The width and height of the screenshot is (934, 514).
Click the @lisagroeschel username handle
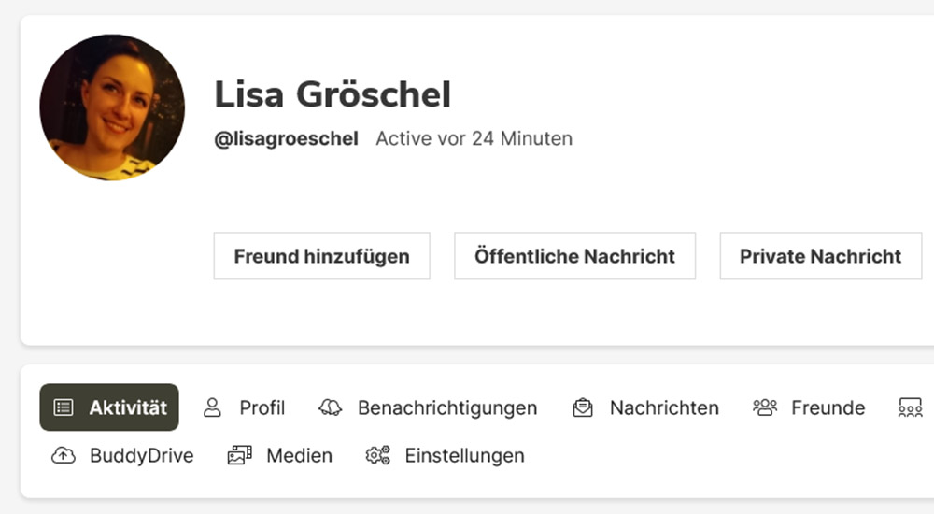tap(286, 139)
